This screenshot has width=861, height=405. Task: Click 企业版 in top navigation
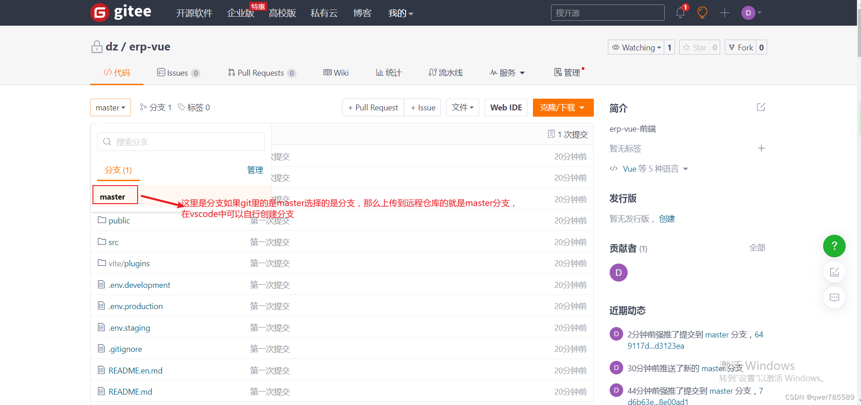click(x=241, y=13)
